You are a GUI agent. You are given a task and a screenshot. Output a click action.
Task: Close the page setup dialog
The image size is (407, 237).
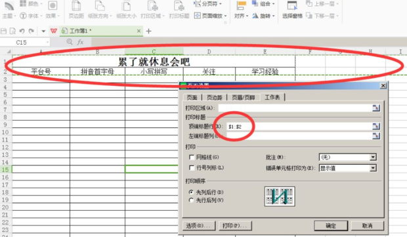tap(383, 85)
